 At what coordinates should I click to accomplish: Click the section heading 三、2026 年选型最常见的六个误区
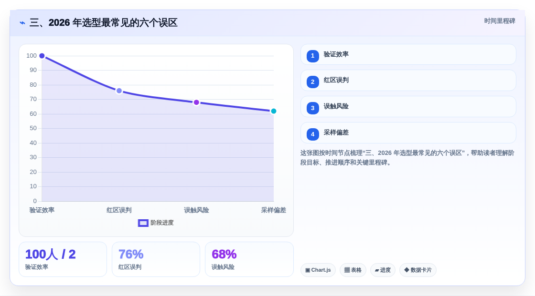pyautogui.click(x=103, y=23)
